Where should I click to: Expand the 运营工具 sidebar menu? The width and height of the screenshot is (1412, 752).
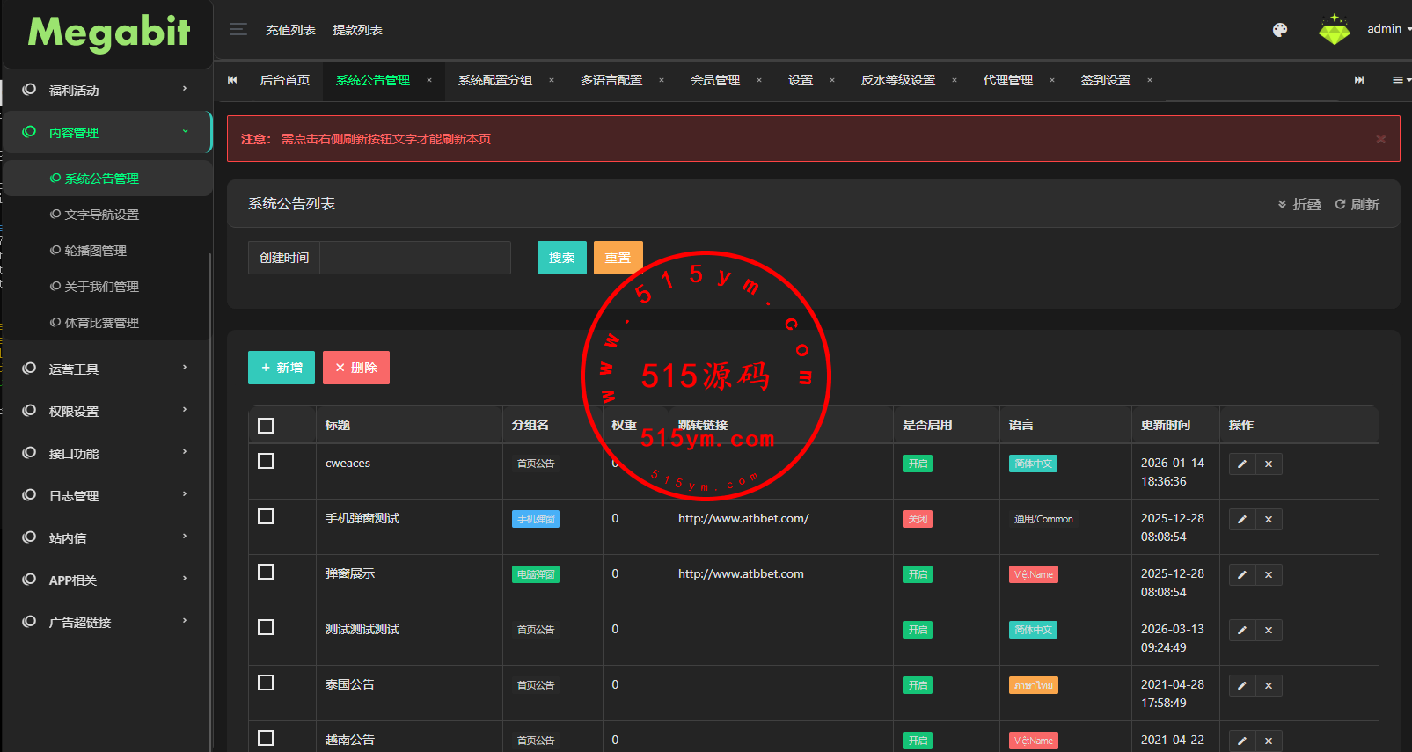[x=106, y=369]
